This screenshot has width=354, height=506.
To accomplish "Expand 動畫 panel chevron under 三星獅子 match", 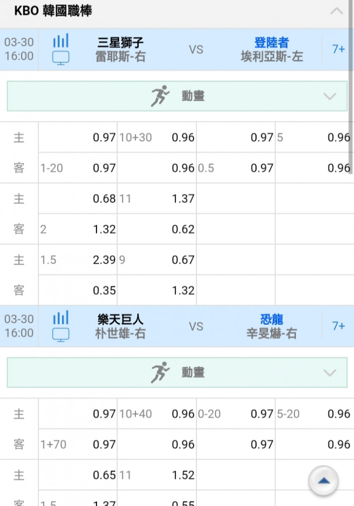I will 330,96.
